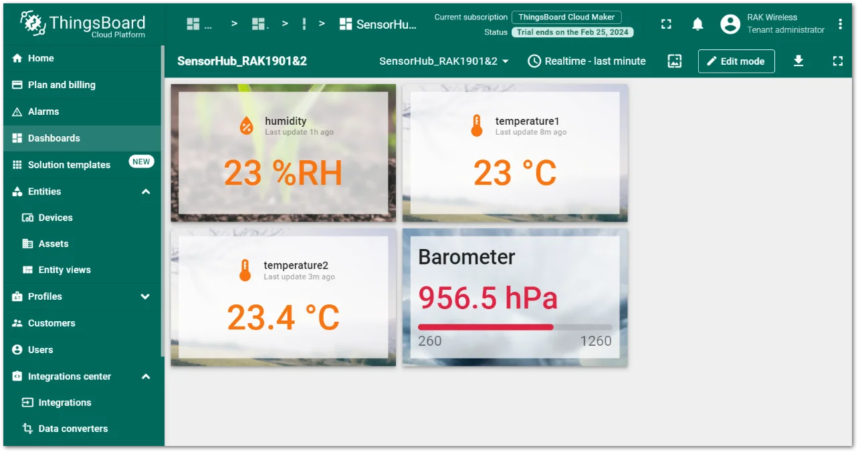Click the Customers people icon
The width and height of the screenshot is (858, 452).
pos(17,323)
